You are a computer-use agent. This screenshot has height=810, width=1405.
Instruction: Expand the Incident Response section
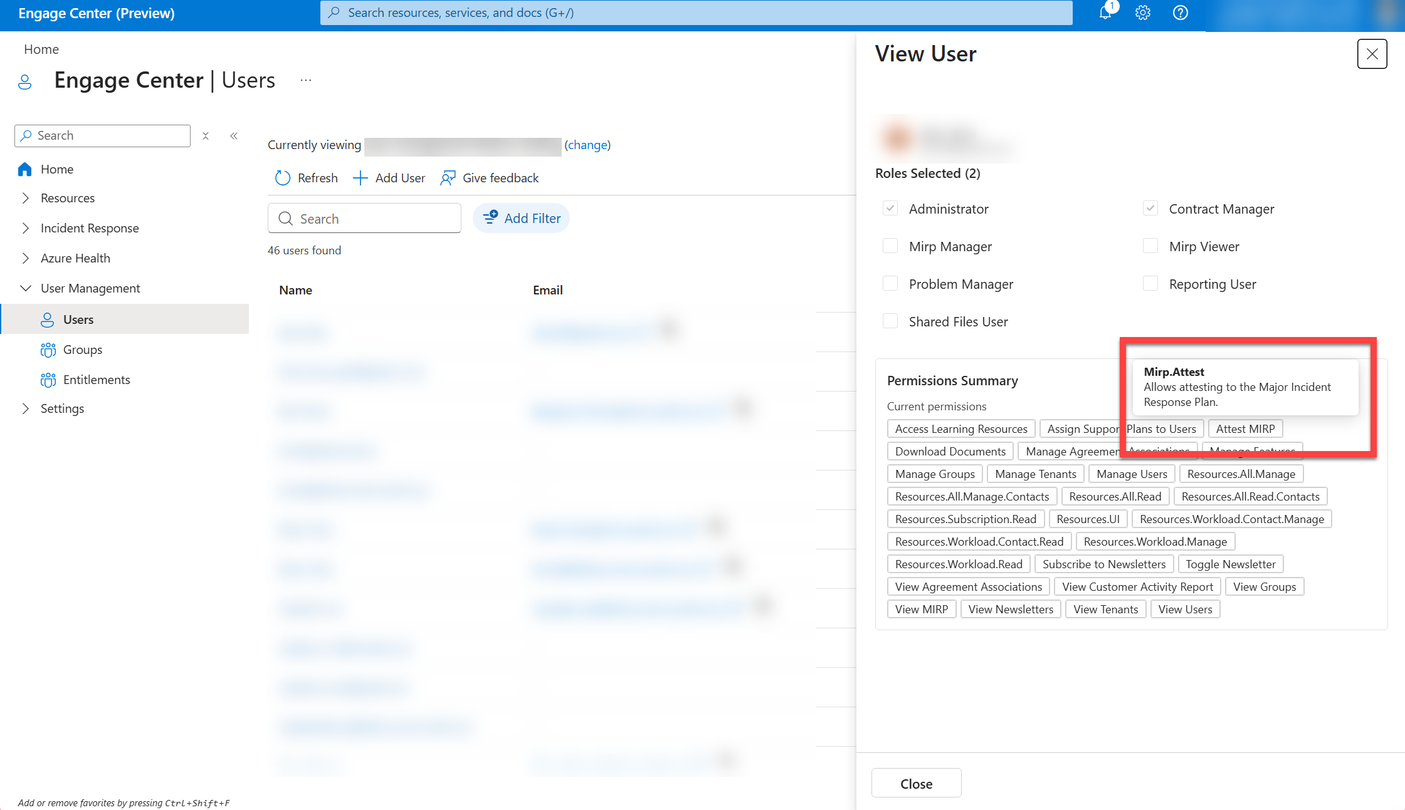[25, 228]
